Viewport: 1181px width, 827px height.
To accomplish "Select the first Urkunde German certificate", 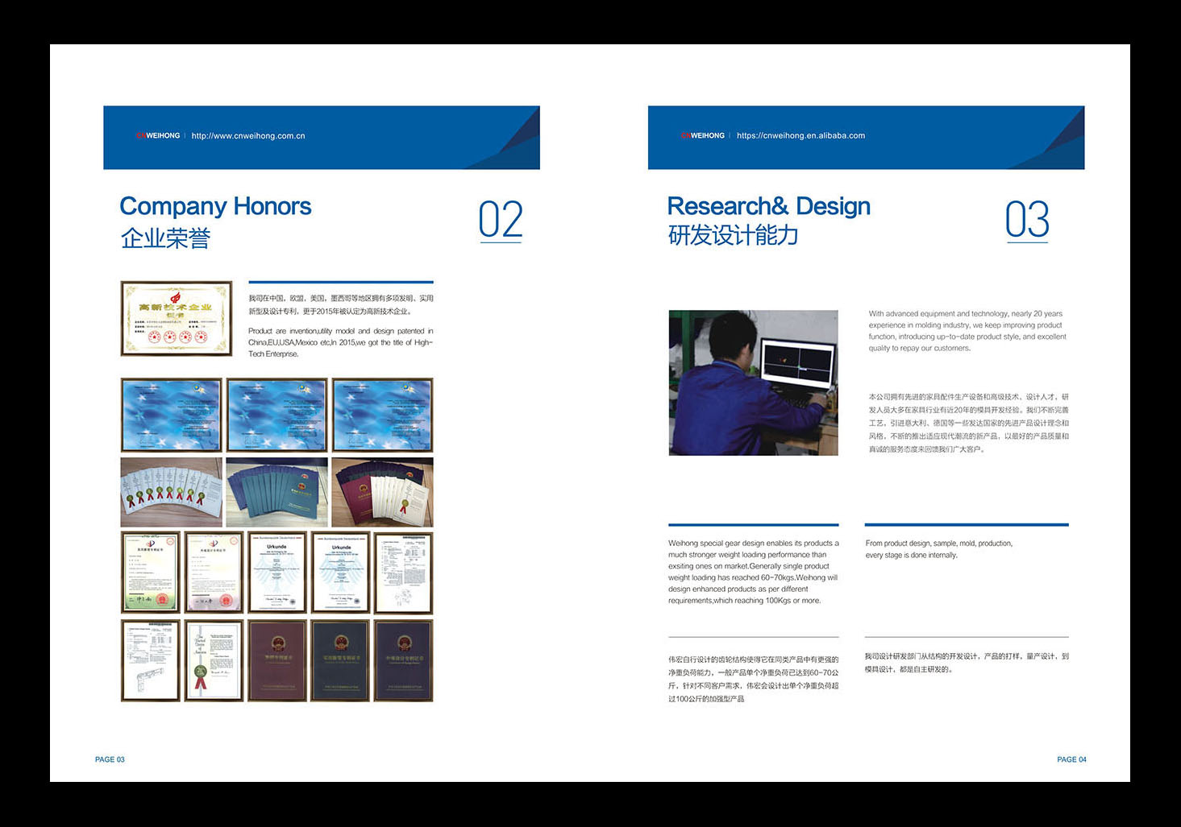I will pyautogui.click(x=277, y=573).
